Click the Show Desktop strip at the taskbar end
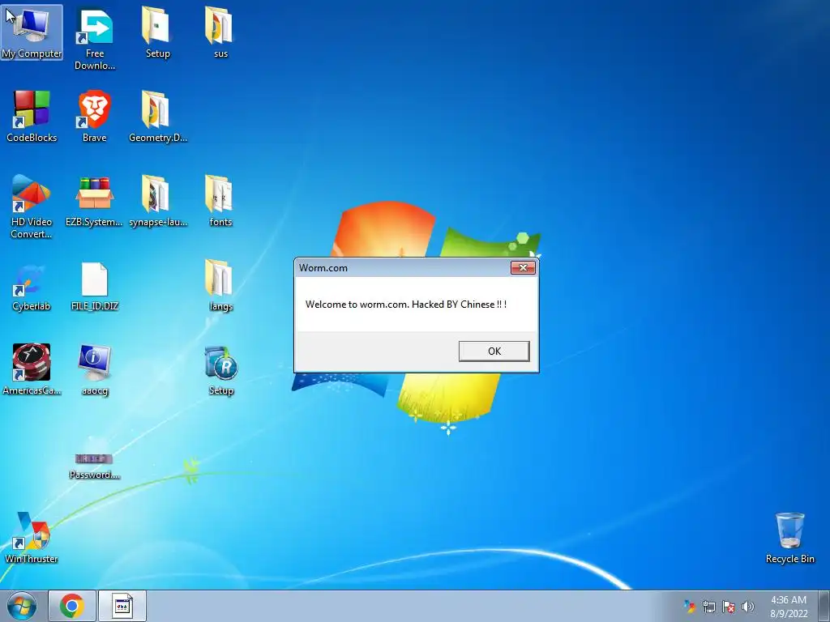The image size is (830, 622). (x=824, y=606)
